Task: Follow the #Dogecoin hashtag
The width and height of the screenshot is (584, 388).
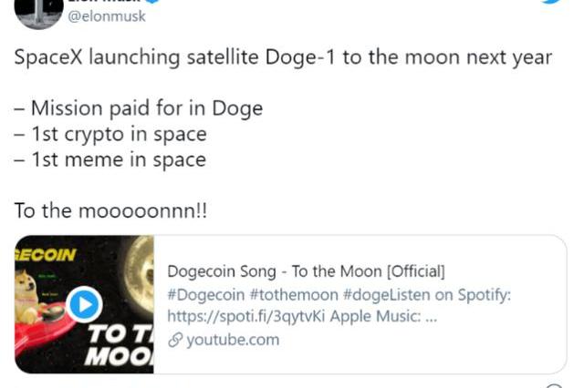Action: (x=207, y=294)
